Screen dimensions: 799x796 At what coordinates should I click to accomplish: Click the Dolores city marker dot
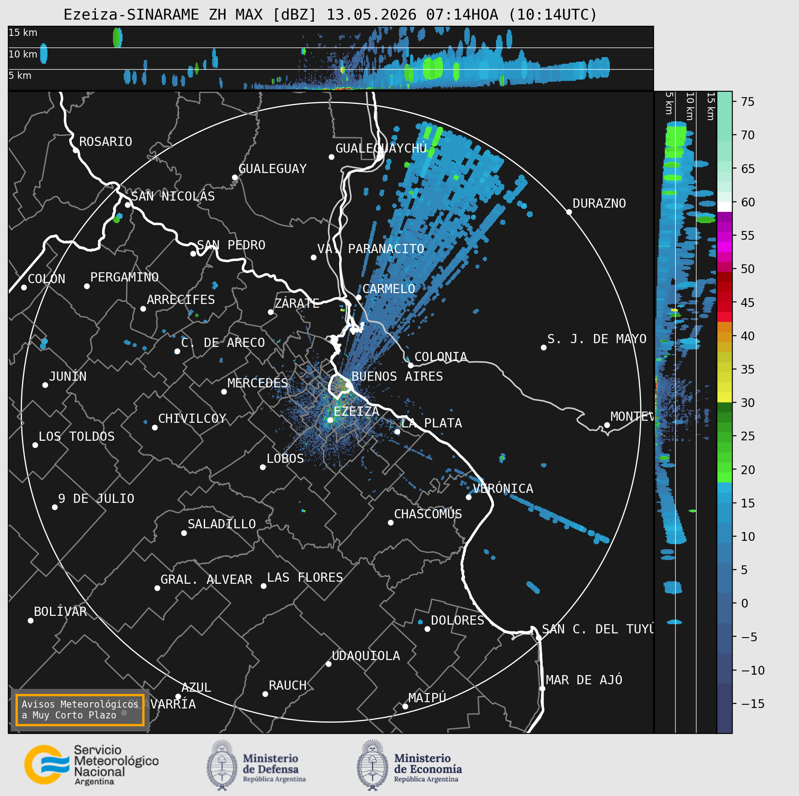pos(427,629)
